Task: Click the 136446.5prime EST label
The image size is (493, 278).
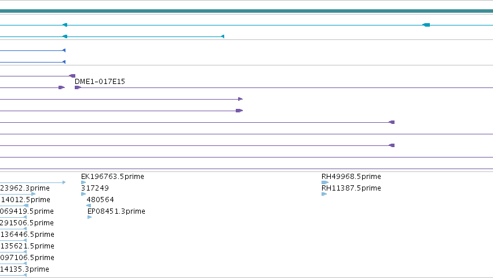Action: point(27,235)
